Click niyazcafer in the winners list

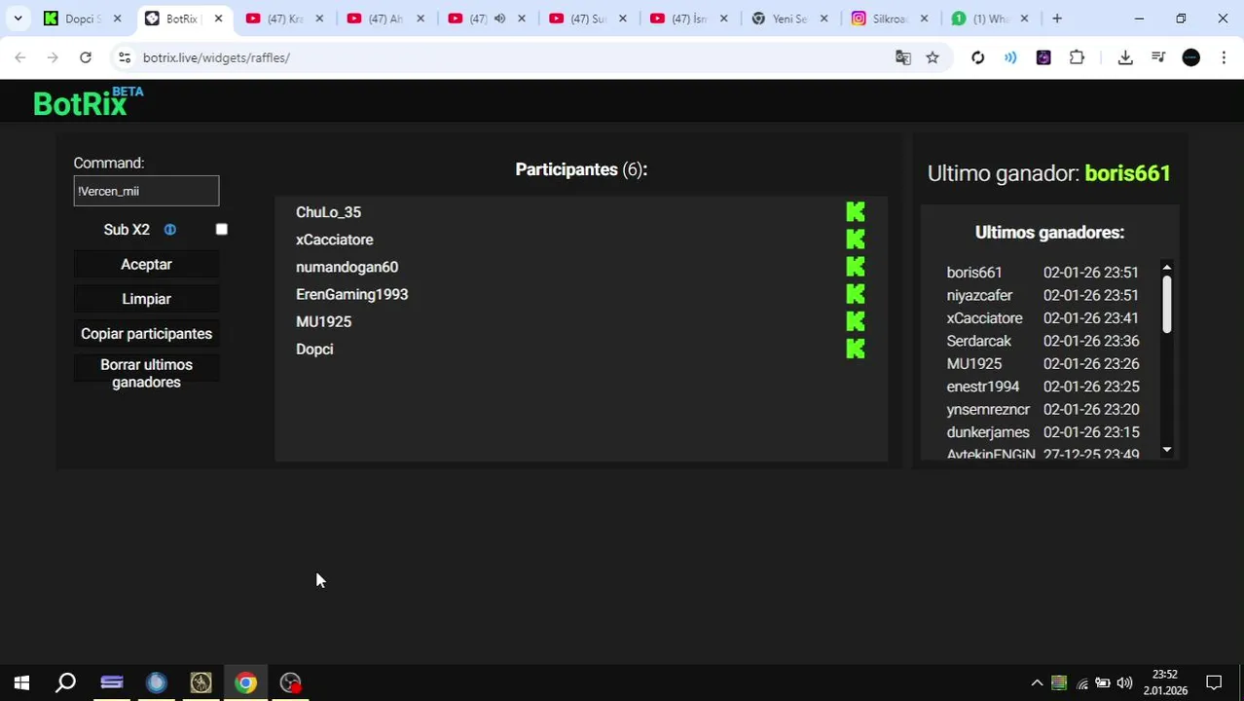[x=979, y=295]
